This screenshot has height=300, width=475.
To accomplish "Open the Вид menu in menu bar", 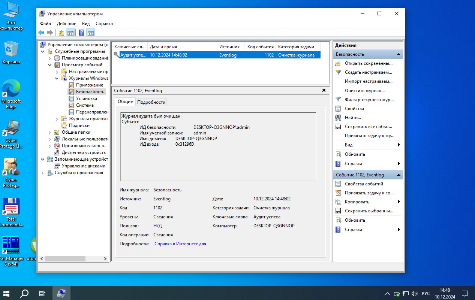I will (x=86, y=24).
